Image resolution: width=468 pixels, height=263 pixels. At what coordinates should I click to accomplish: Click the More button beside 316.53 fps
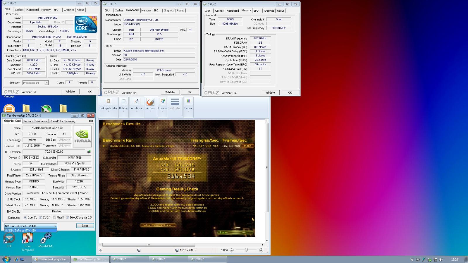point(247,146)
